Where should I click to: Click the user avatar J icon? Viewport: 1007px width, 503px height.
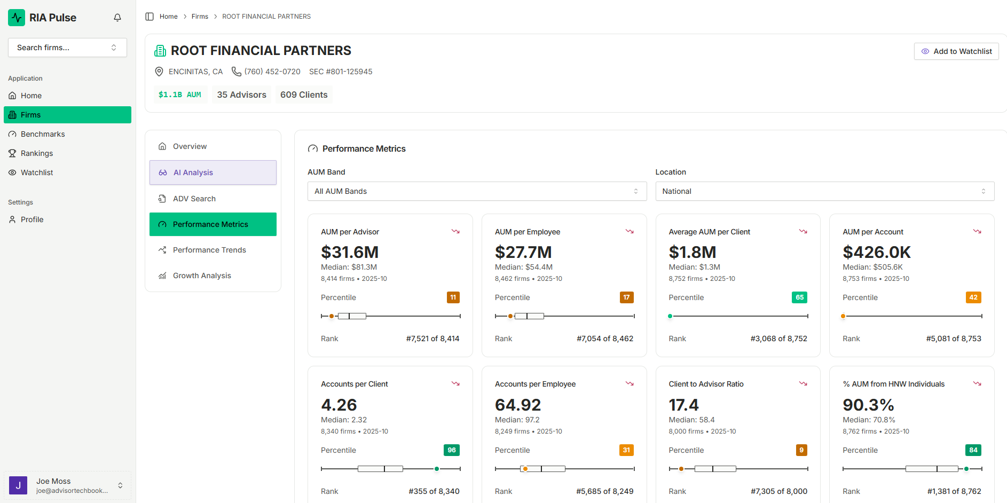[x=18, y=485]
